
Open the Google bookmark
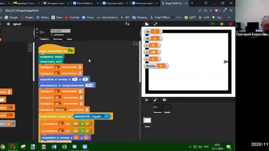pos(11,18)
